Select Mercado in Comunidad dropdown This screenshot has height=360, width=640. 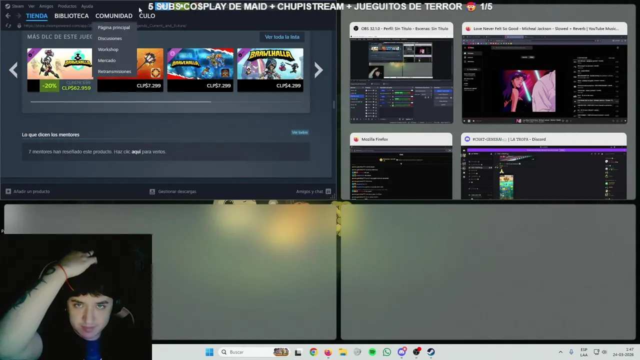106,60
